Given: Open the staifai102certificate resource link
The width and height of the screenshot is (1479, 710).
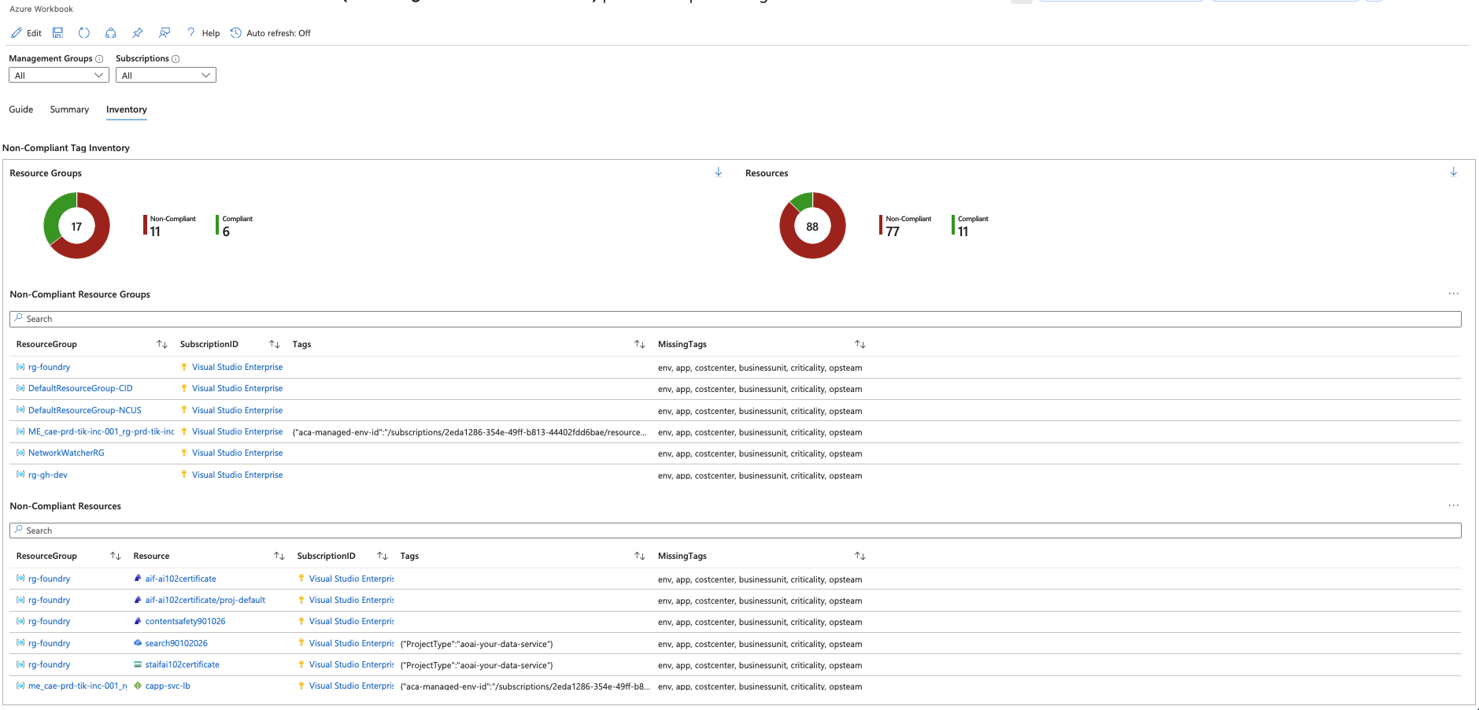Looking at the screenshot, I should pos(182,664).
